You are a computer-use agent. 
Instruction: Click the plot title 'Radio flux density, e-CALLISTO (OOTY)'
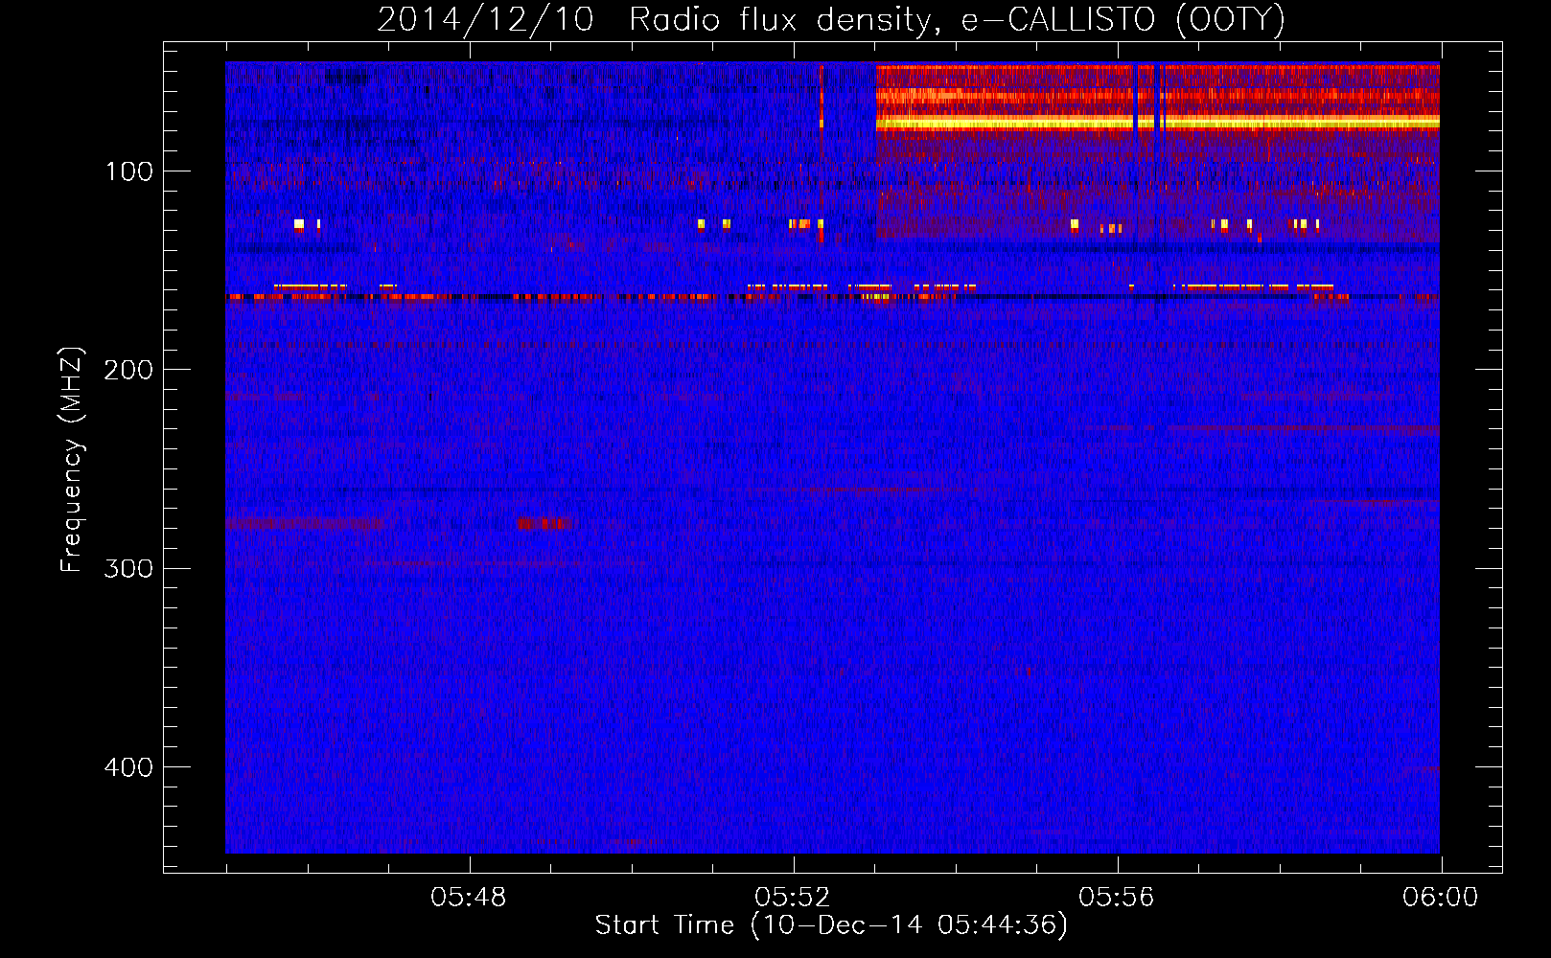coord(957,20)
